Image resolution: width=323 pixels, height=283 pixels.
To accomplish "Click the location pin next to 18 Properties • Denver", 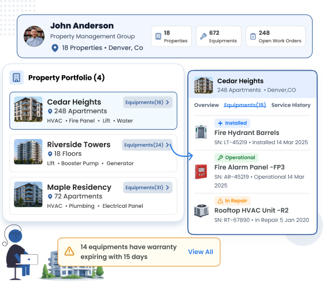I will (x=55, y=48).
